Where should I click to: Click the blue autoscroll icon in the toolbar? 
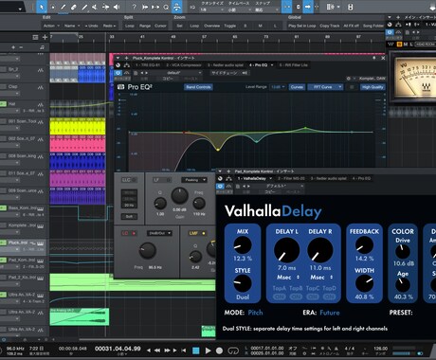pos(177,7)
